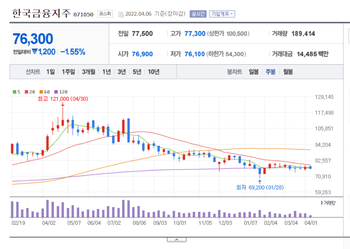The height and width of the screenshot is (249, 350).
Task: Click the 02/19 date axis label
Action: (18, 223)
